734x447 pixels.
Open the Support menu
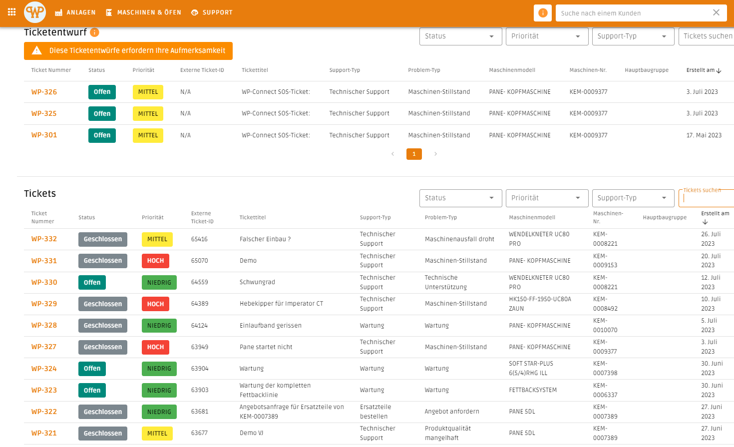point(212,12)
